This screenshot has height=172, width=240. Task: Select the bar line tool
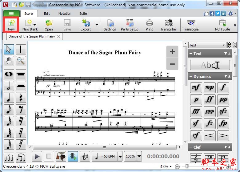tap(21, 50)
